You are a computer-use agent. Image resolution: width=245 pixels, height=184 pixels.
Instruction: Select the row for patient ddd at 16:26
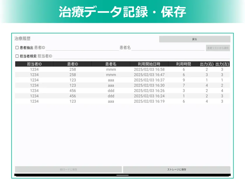point(123,91)
